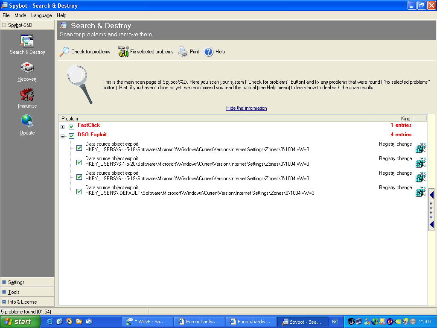Select the FastClick result row text
The image size is (437, 328).
point(89,125)
